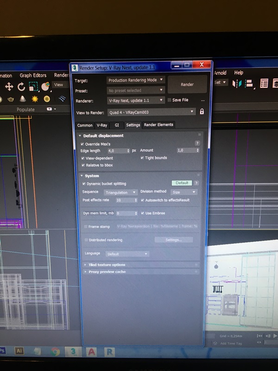Click the Amount spinner arrows
The image size is (278, 371).
pos(198,150)
